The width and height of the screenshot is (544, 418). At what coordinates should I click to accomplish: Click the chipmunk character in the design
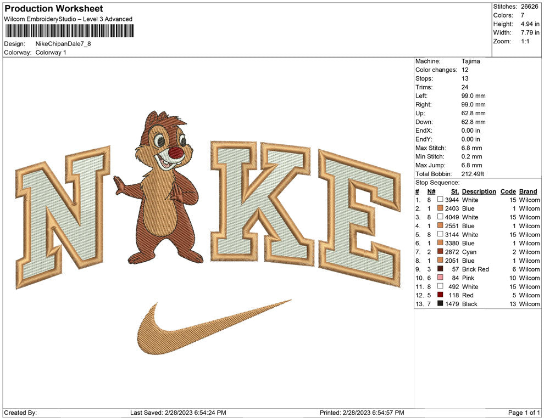(159, 187)
